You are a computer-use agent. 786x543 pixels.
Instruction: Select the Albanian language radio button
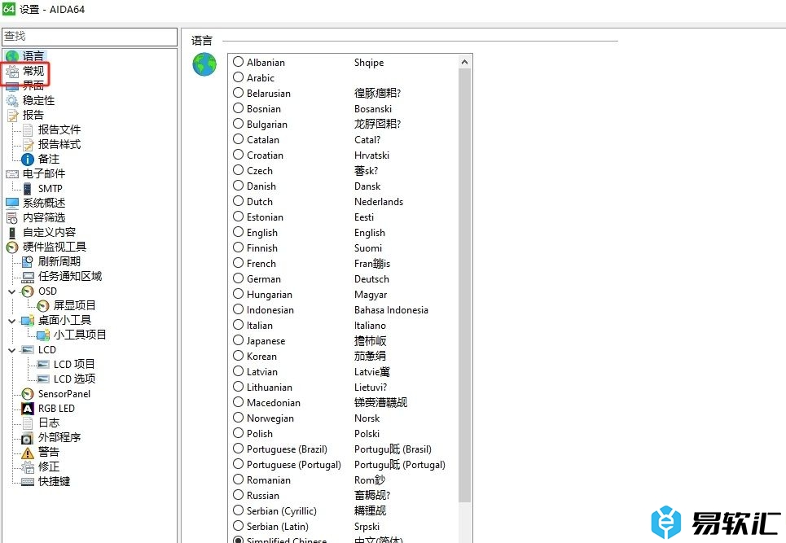coord(238,62)
